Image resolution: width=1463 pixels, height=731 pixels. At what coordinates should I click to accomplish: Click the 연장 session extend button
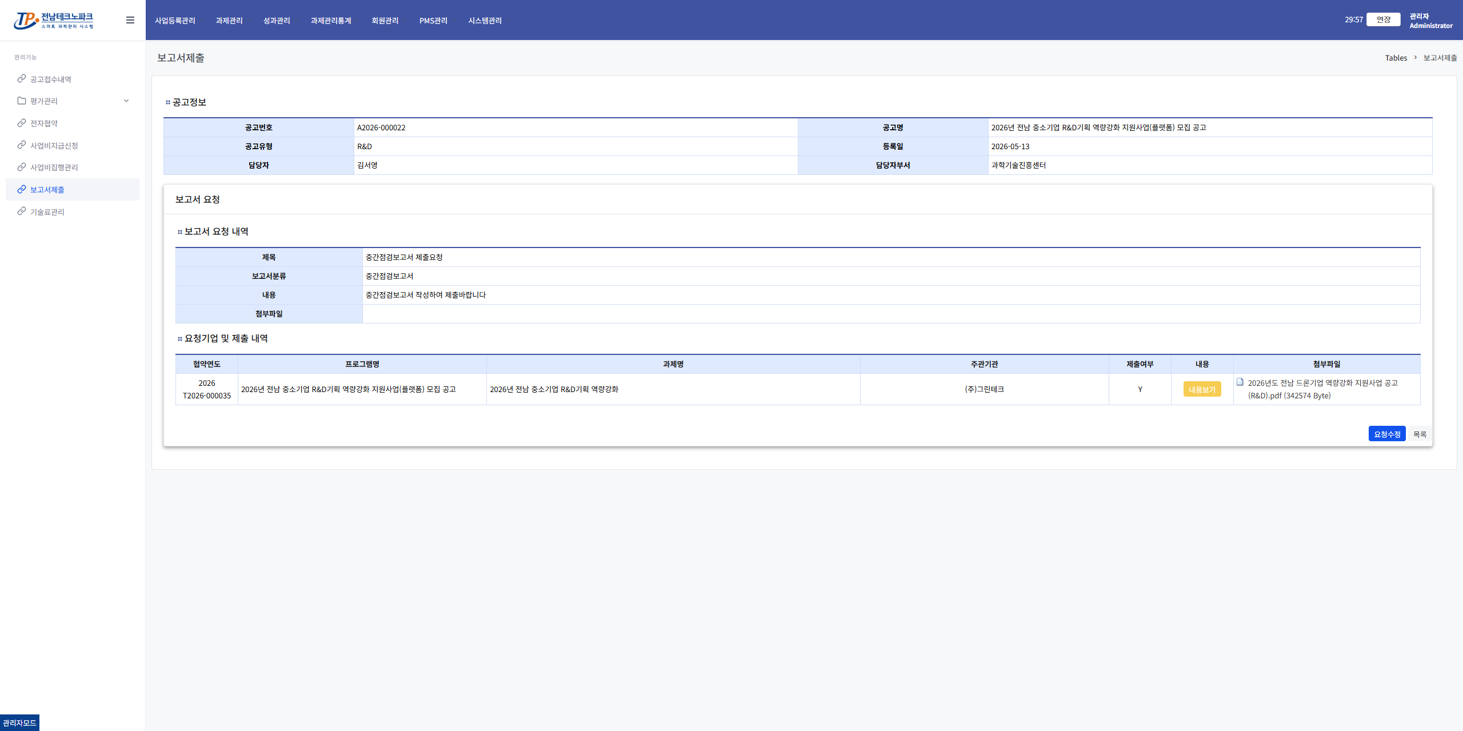click(1383, 19)
